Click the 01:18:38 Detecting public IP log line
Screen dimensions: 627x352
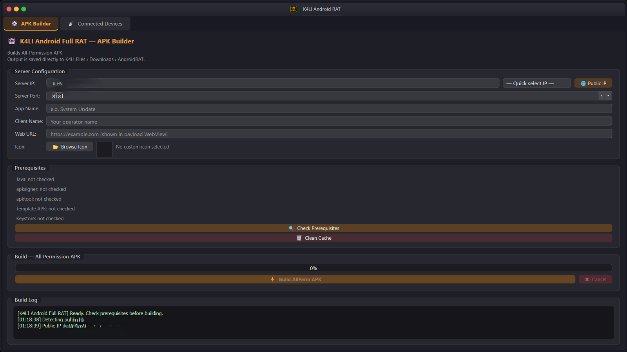click(x=51, y=320)
